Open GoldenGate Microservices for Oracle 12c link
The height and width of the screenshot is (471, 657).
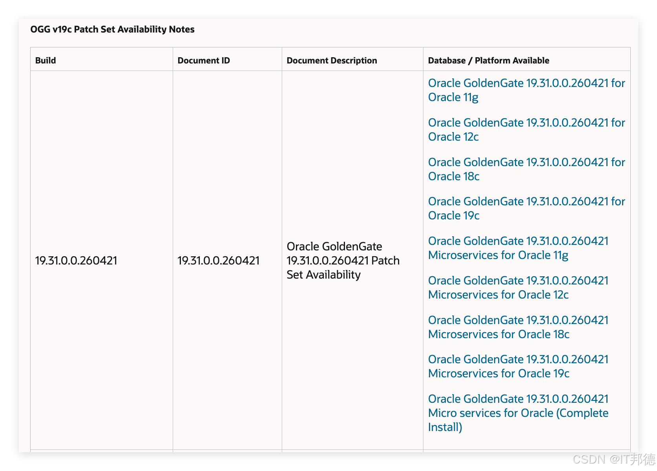point(518,288)
